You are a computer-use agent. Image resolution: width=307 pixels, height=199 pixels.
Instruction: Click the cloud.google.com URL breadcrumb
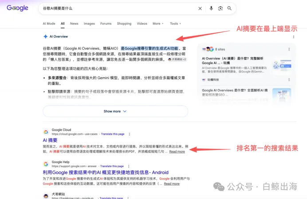75,134
